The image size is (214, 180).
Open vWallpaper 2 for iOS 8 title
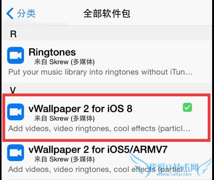click(80, 109)
